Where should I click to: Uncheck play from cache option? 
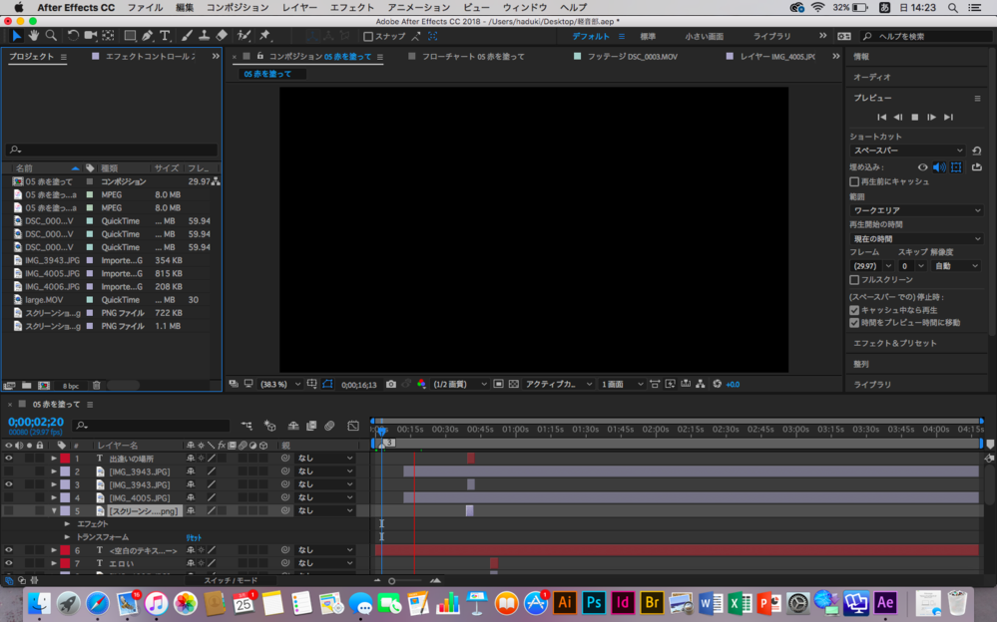point(854,310)
